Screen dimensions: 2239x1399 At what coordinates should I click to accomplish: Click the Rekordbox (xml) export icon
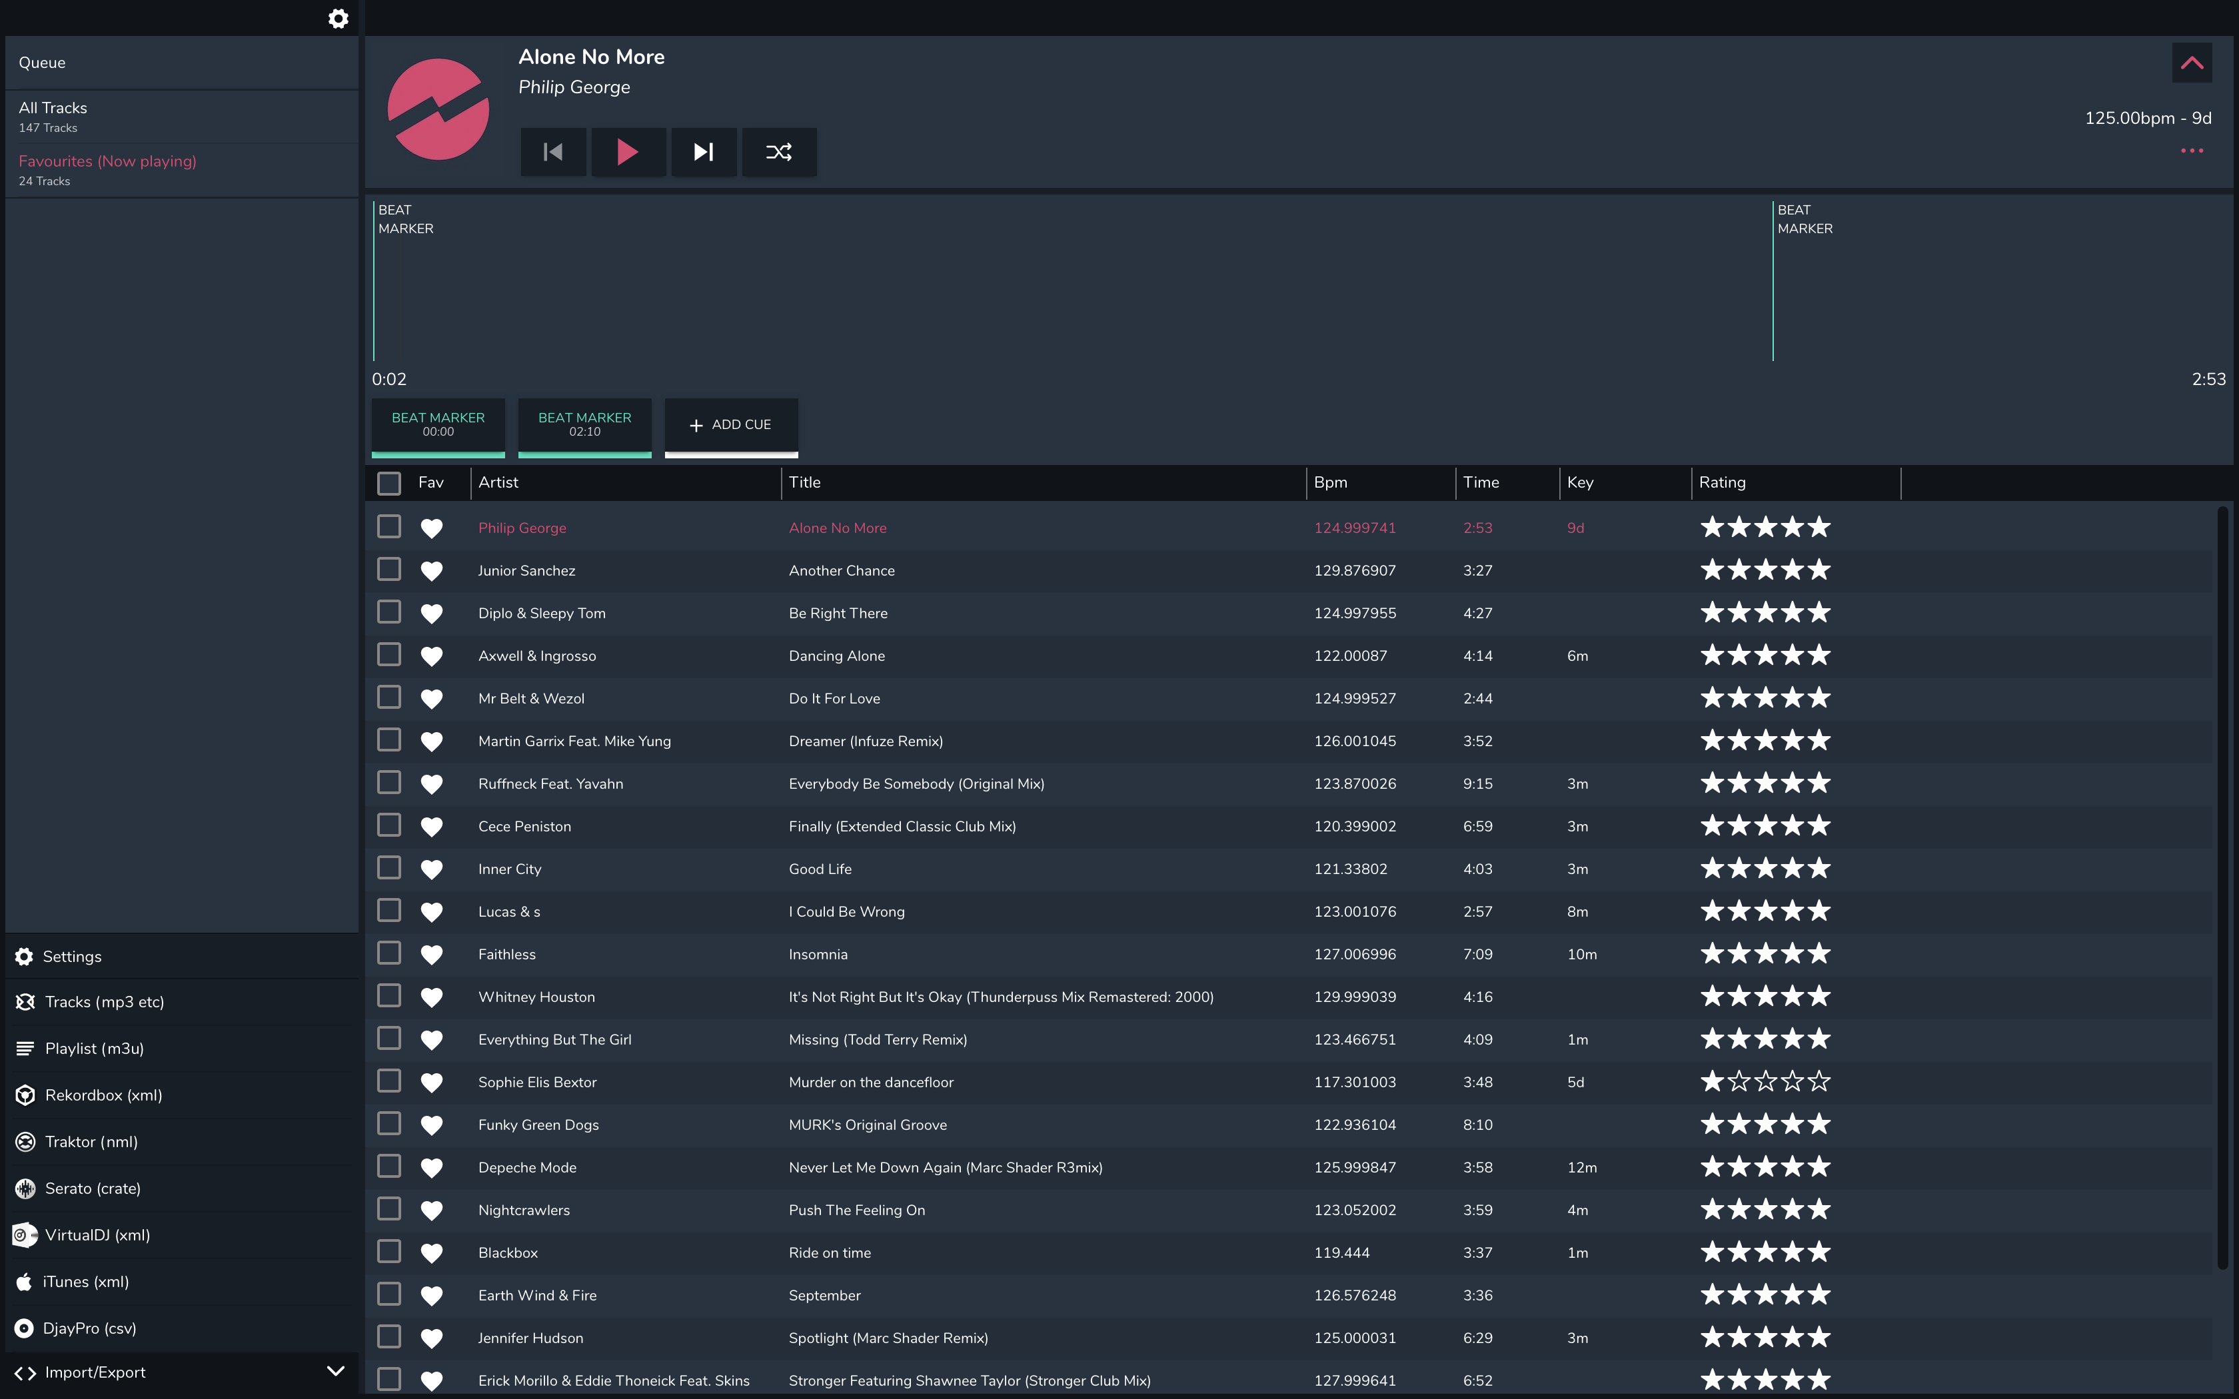[x=26, y=1095]
